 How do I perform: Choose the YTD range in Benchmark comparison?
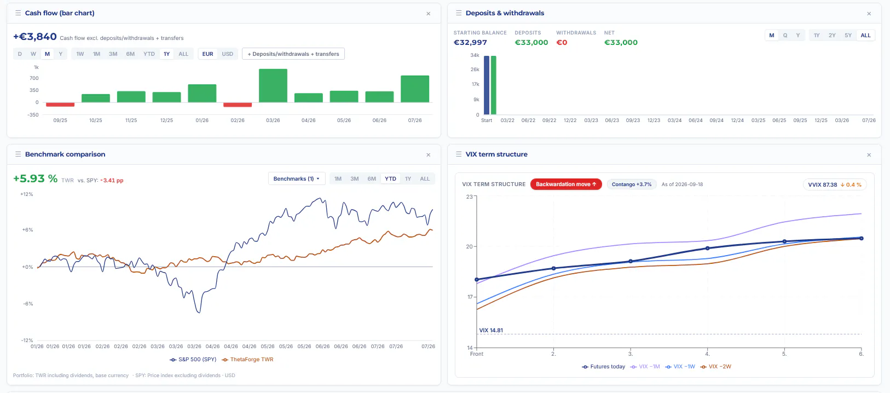(390, 178)
